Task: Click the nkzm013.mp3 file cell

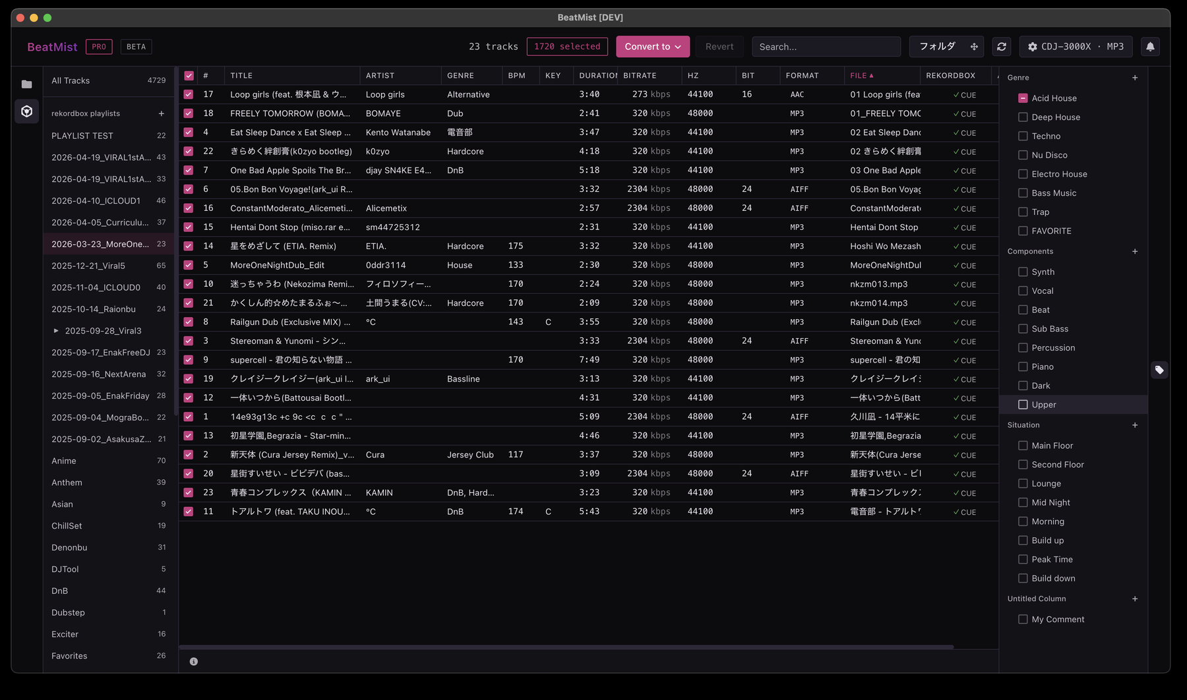Action: coord(879,285)
